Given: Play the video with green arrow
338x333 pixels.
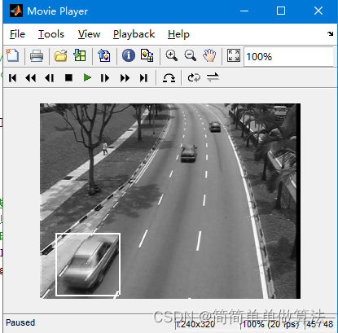Looking at the screenshot, I should (87, 78).
